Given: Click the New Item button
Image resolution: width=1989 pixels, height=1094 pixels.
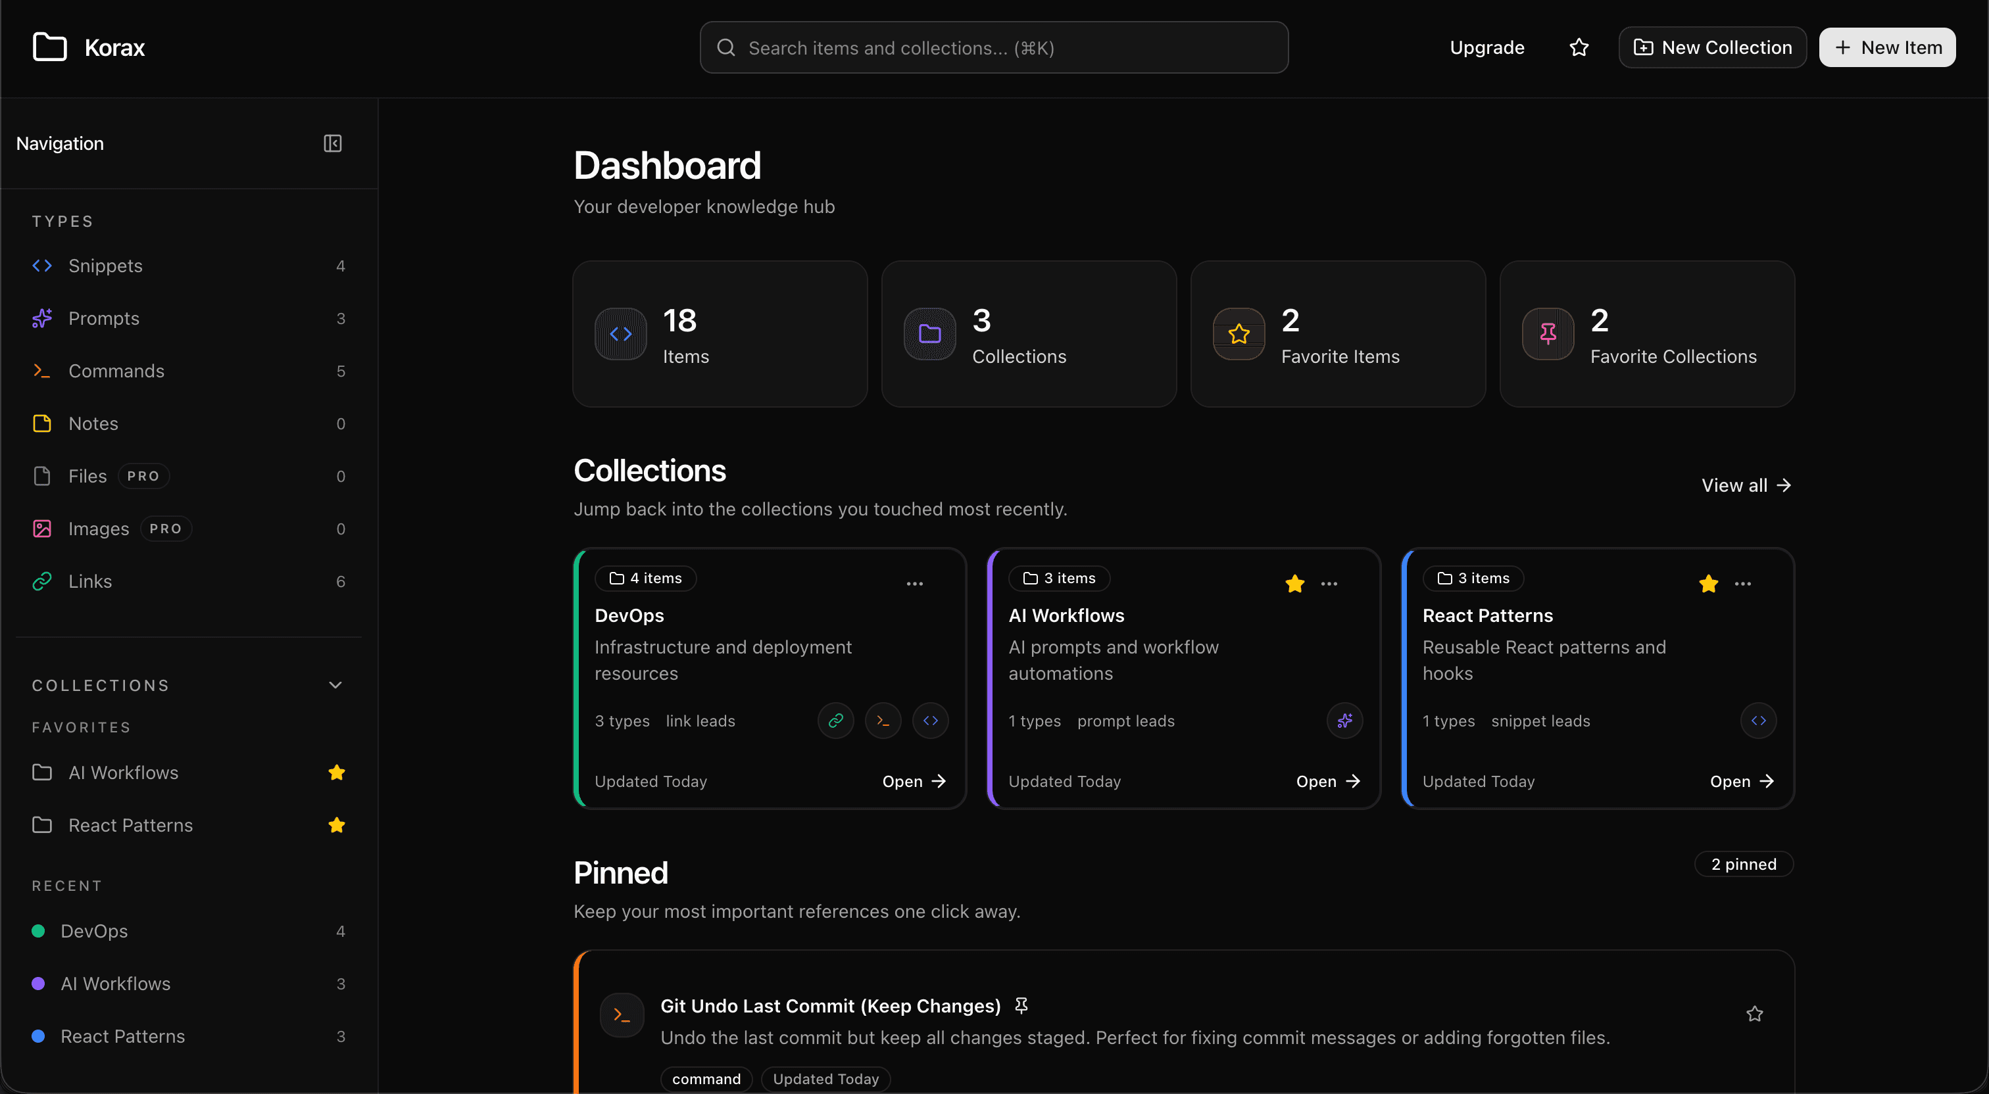Looking at the screenshot, I should coord(1887,47).
